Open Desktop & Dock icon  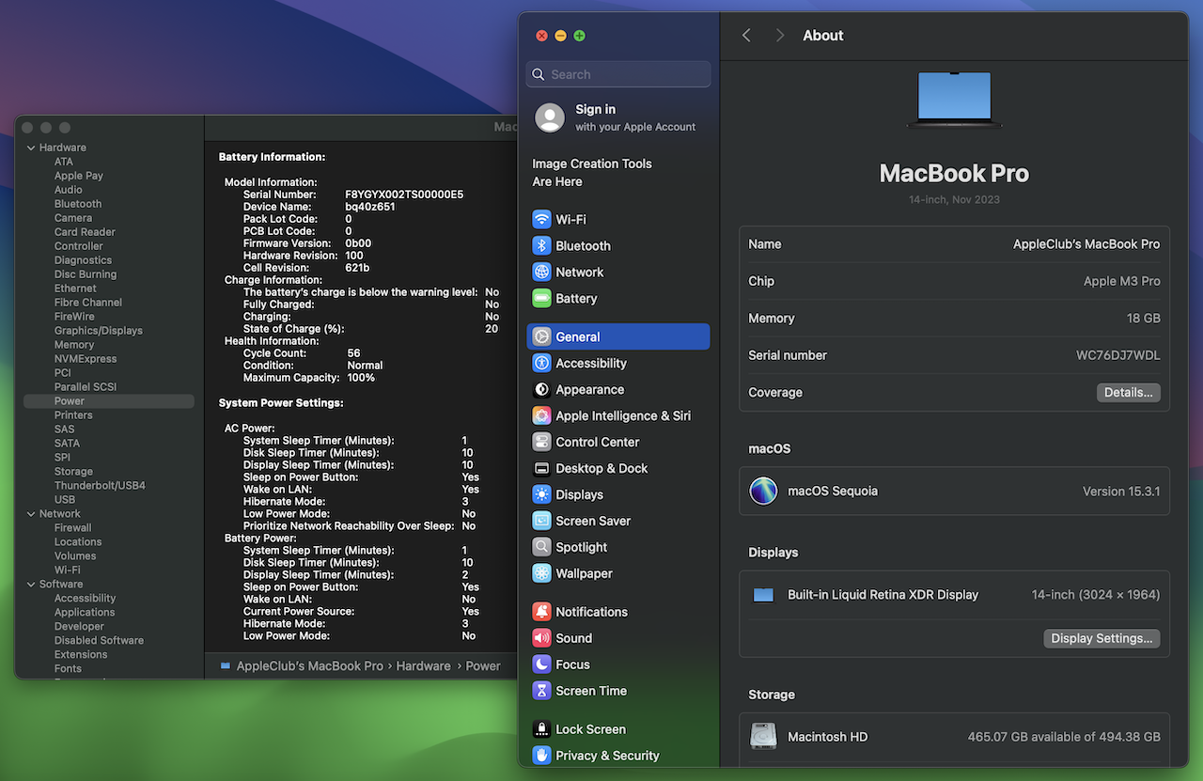tap(541, 468)
